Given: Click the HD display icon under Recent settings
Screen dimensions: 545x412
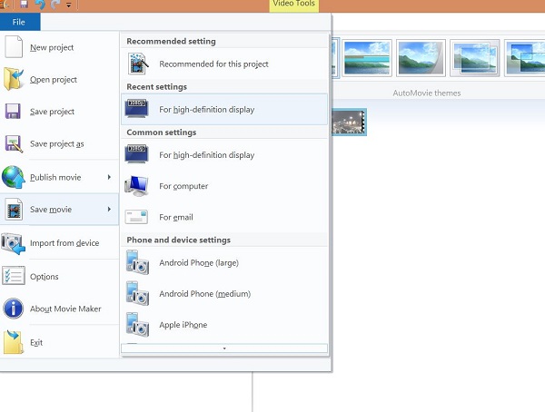Looking at the screenshot, I should point(136,108).
